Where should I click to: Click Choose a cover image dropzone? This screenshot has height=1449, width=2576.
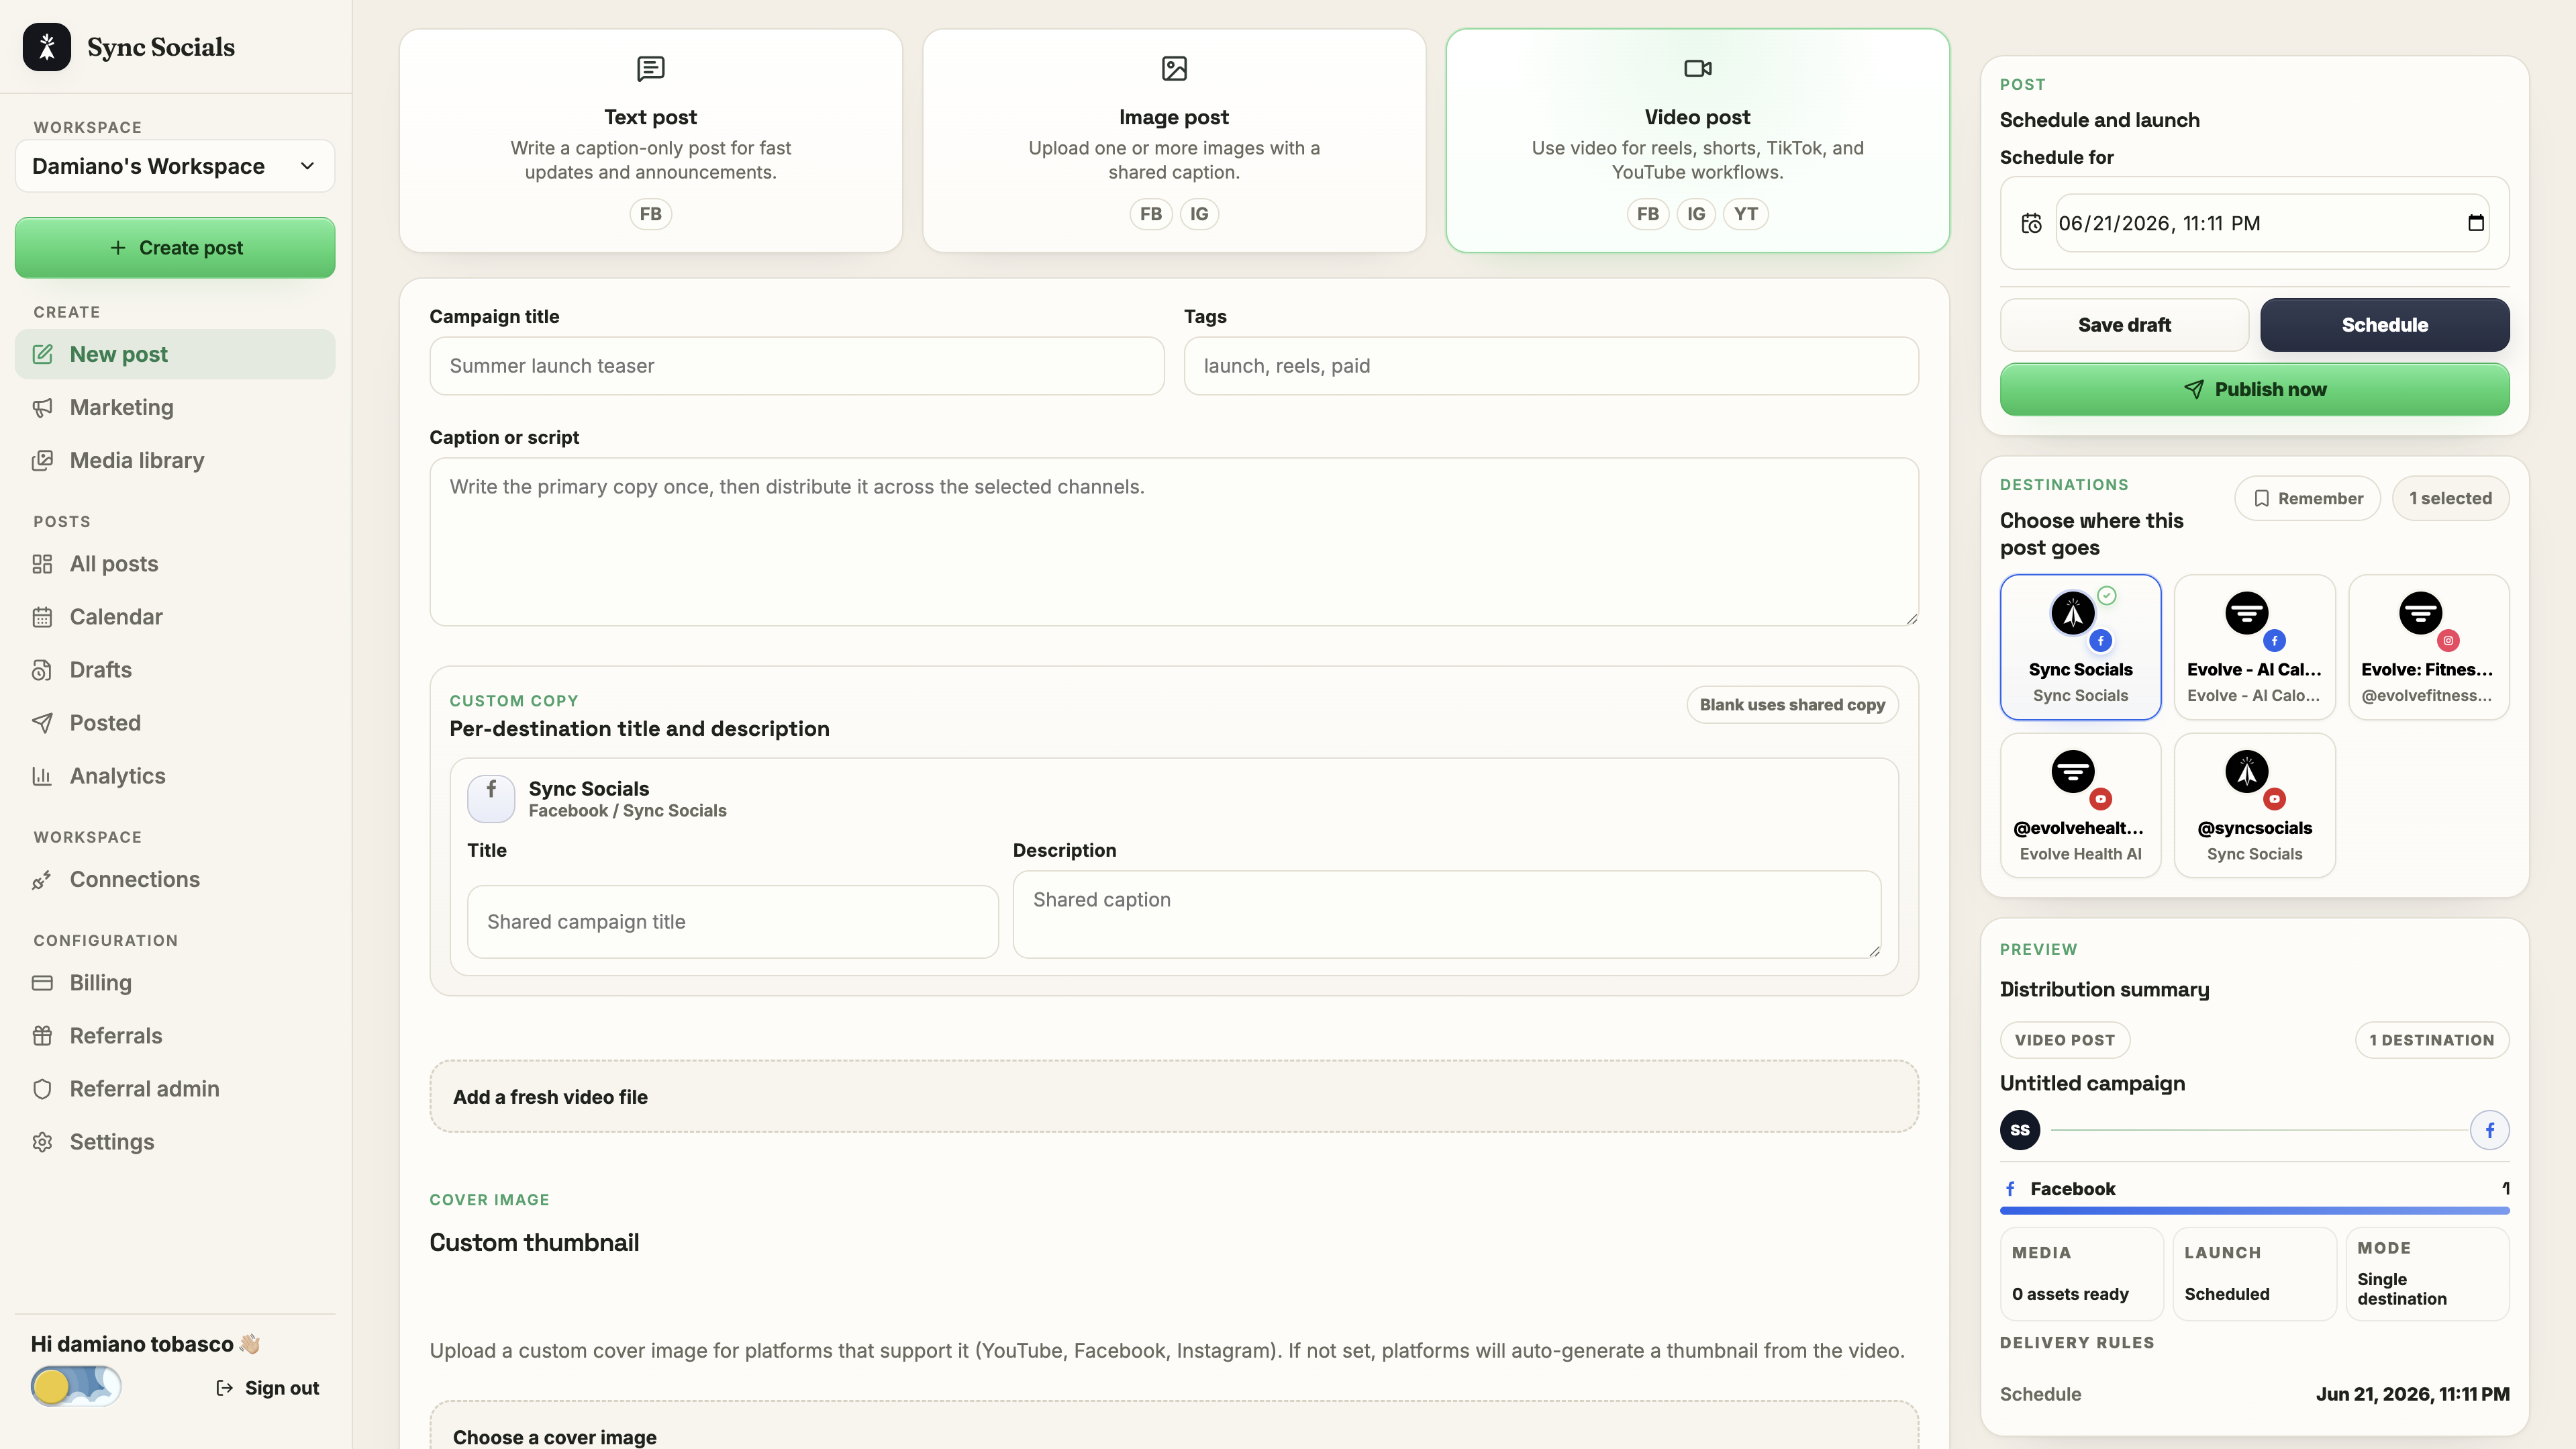pos(1174,1426)
